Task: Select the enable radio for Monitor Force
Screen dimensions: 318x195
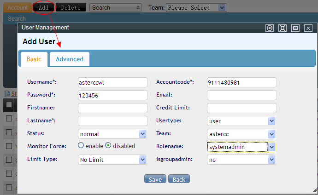Action: click(x=81, y=146)
